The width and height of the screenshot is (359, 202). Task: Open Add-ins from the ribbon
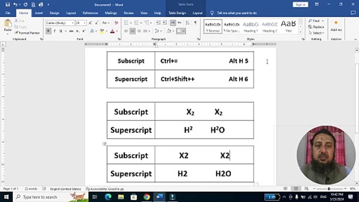coord(336,26)
